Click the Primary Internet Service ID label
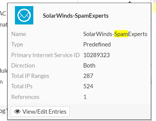The width and height of the screenshot is (156, 121). pyautogui.click(x=45, y=55)
